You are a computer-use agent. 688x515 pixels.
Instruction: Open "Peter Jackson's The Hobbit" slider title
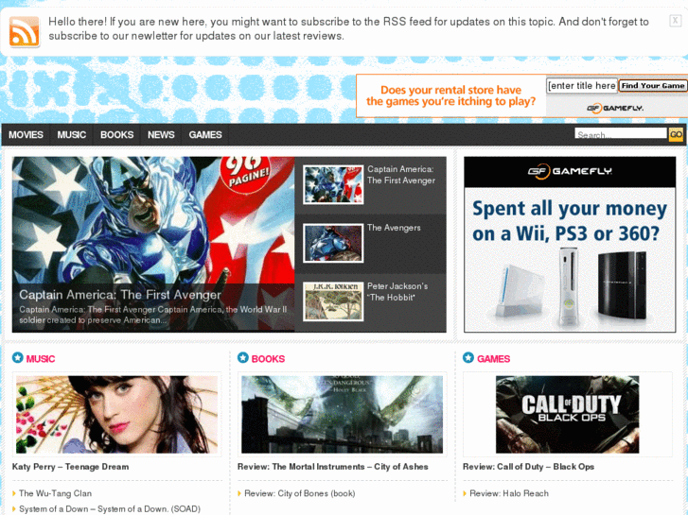(x=397, y=291)
